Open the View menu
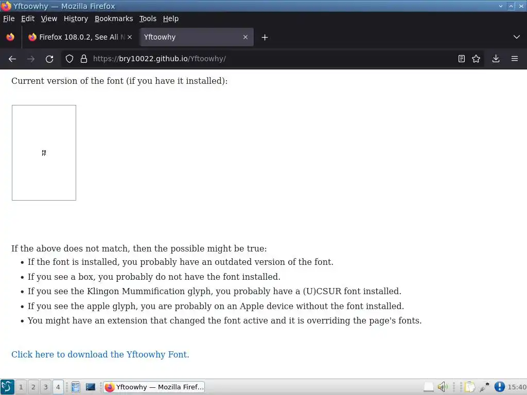 click(x=49, y=19)
